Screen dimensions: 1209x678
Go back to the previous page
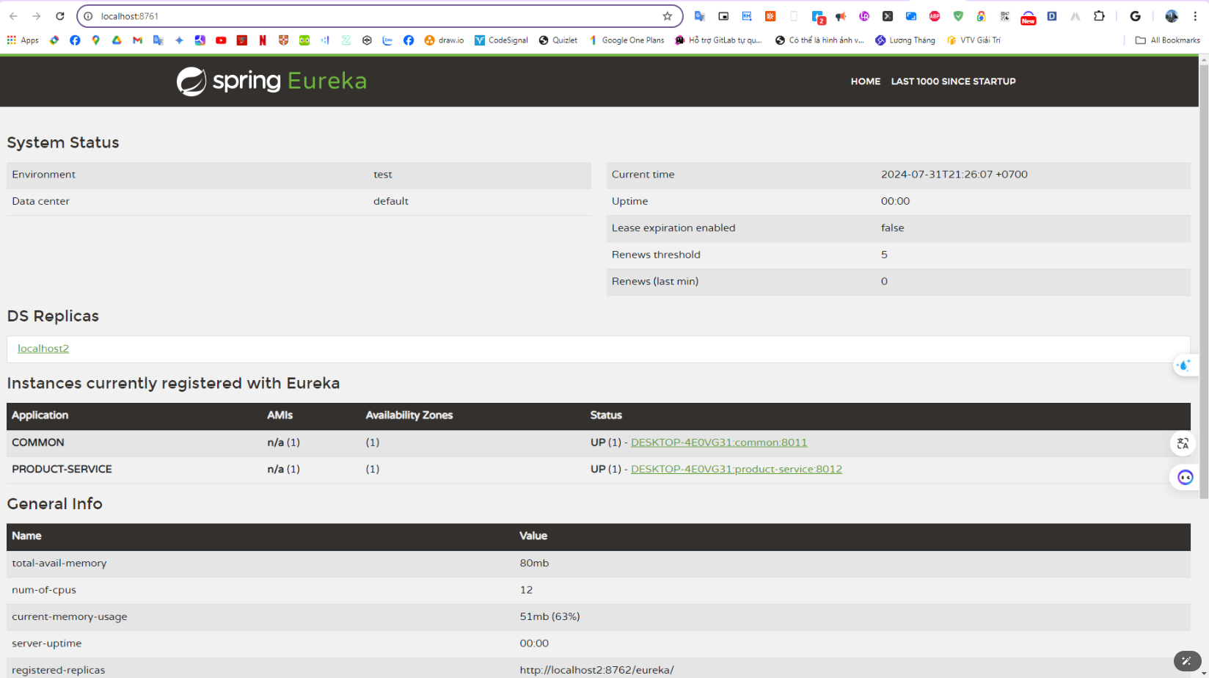click(x=13, y=16)
